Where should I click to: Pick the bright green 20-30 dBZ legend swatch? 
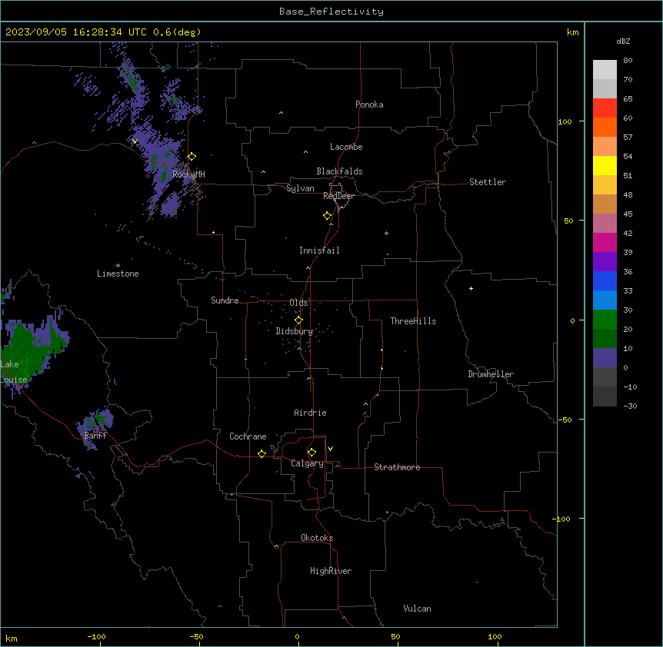[605, 320]
